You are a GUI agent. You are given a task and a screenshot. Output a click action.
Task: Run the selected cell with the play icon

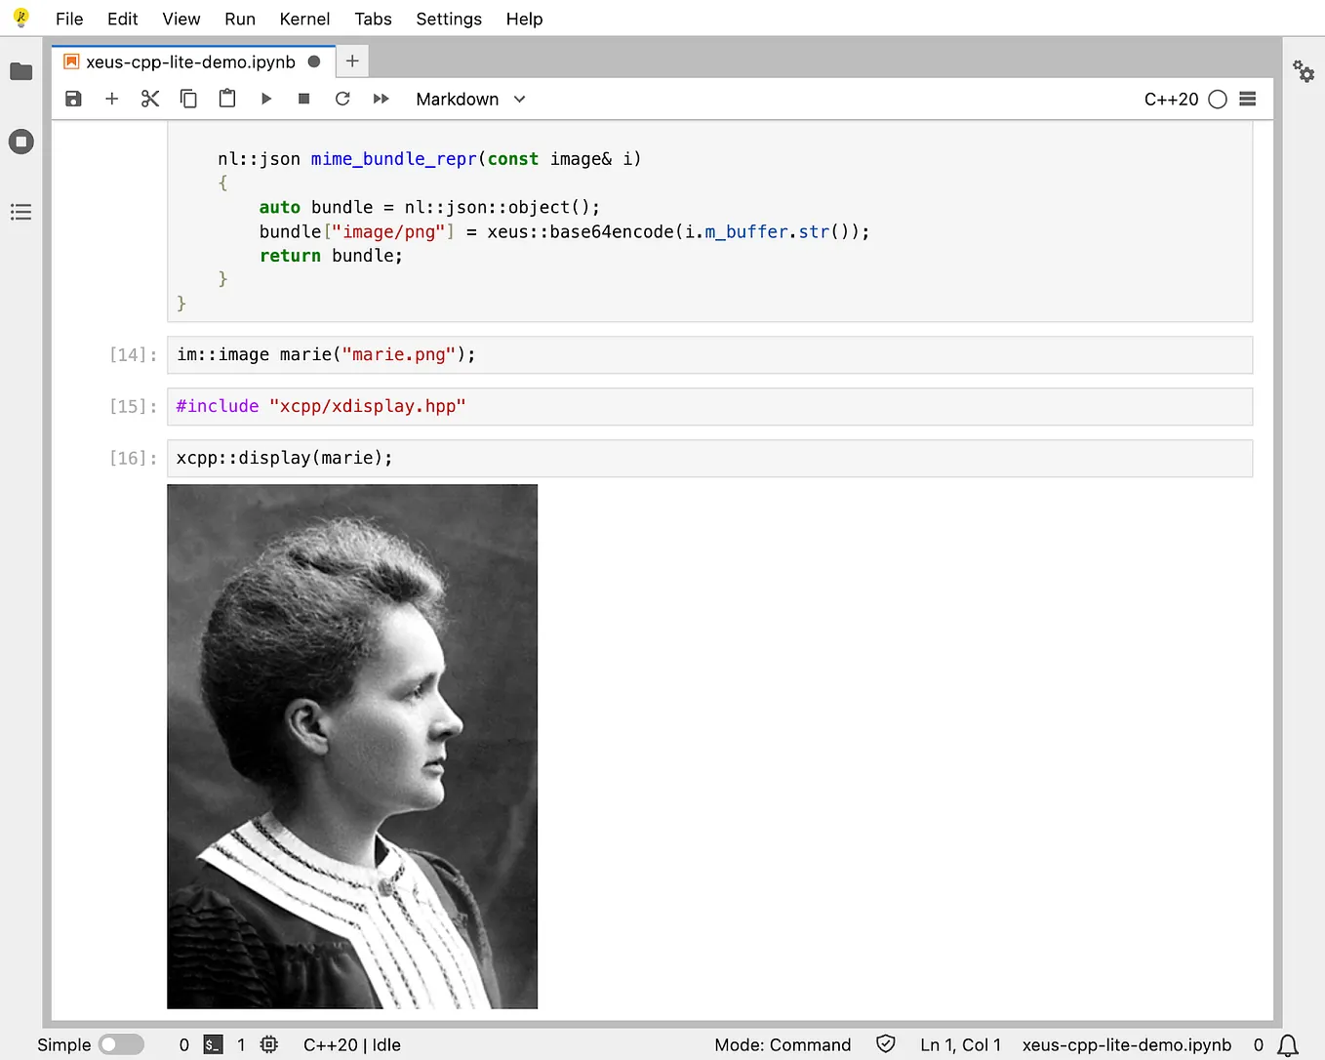(265, 99)
